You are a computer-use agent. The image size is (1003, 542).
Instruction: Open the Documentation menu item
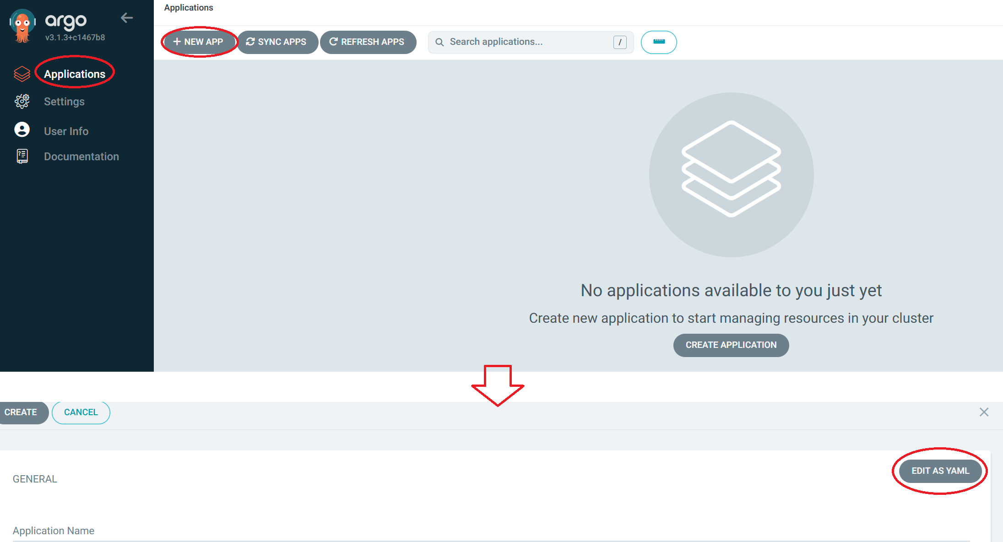click(81, 157)
